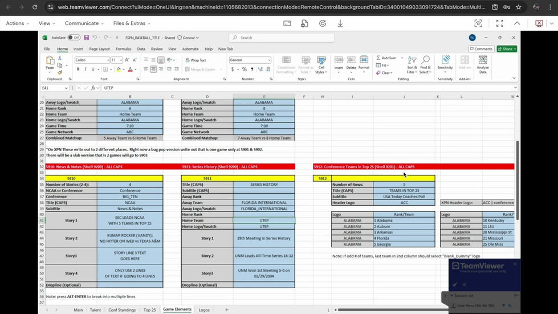Switch to the Top 25 sheet tab
The width and height of the screenshot is (558, 314).
149,310
